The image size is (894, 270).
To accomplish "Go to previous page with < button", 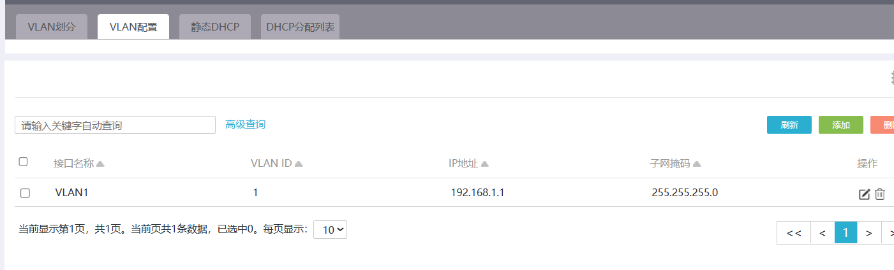I will (x=823, y=233).
